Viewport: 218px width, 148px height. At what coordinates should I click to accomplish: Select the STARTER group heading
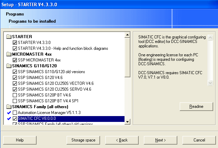22,37
